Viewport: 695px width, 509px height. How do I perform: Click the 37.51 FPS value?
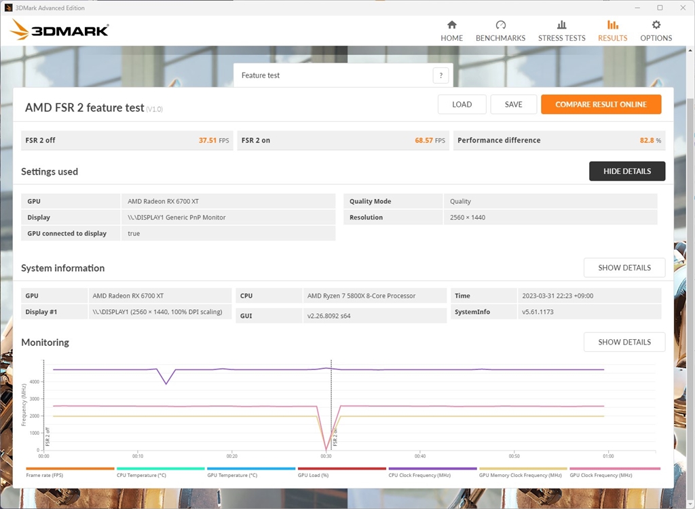214,140
